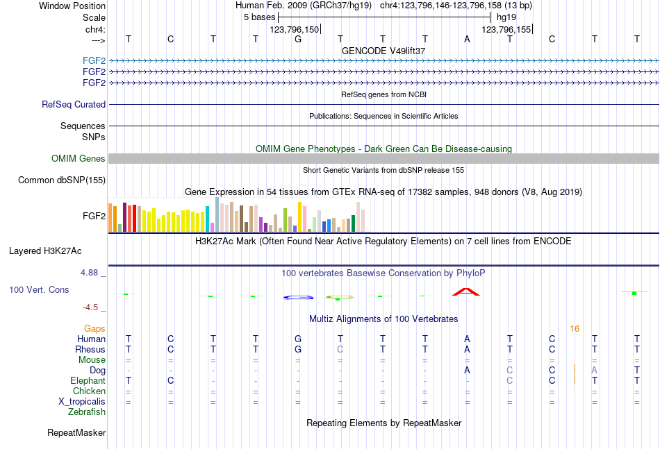The width and height of the screenshot is (660, 449).
Task: Click Repeating Elements by RepeatMasker title
Action: (383, 423)
